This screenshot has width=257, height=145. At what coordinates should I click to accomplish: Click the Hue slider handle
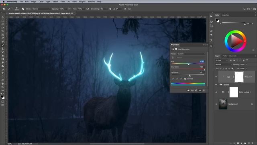click(x=189, y=64)
